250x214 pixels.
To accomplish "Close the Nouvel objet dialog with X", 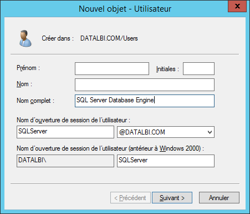I will click(x=237, y=6).
